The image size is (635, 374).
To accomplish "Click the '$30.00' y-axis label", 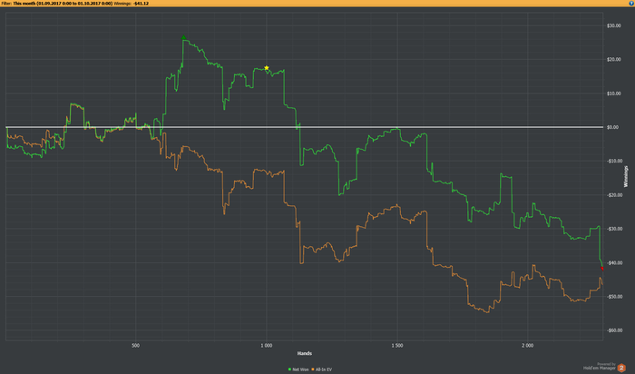I will tap(613, 25).
